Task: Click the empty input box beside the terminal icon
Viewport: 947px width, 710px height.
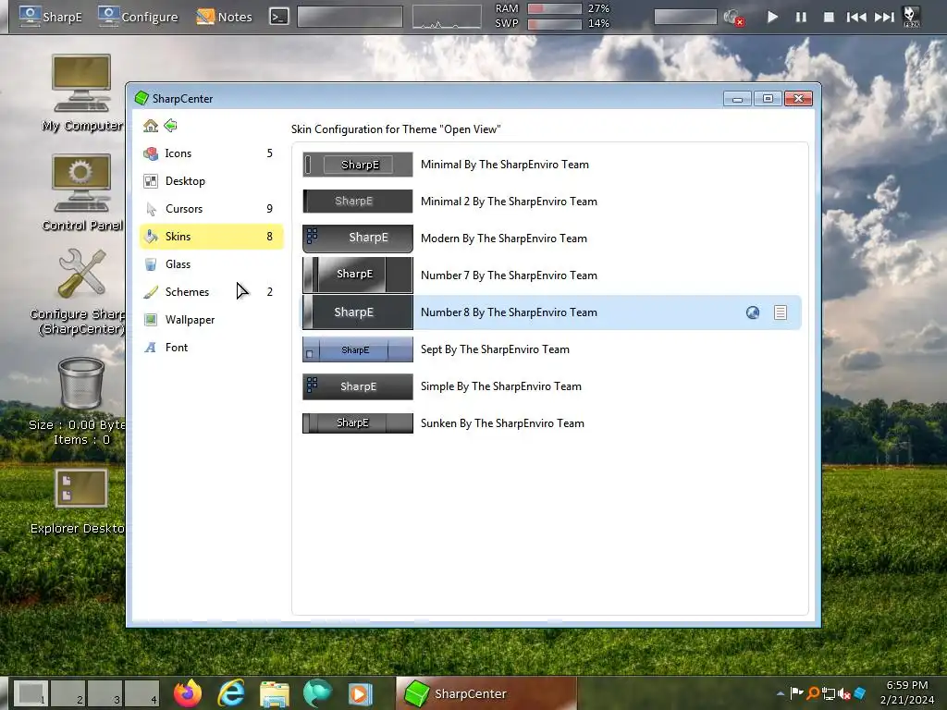Action: coord(350,17)
